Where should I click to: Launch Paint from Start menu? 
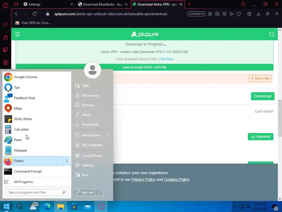(37, 140)
